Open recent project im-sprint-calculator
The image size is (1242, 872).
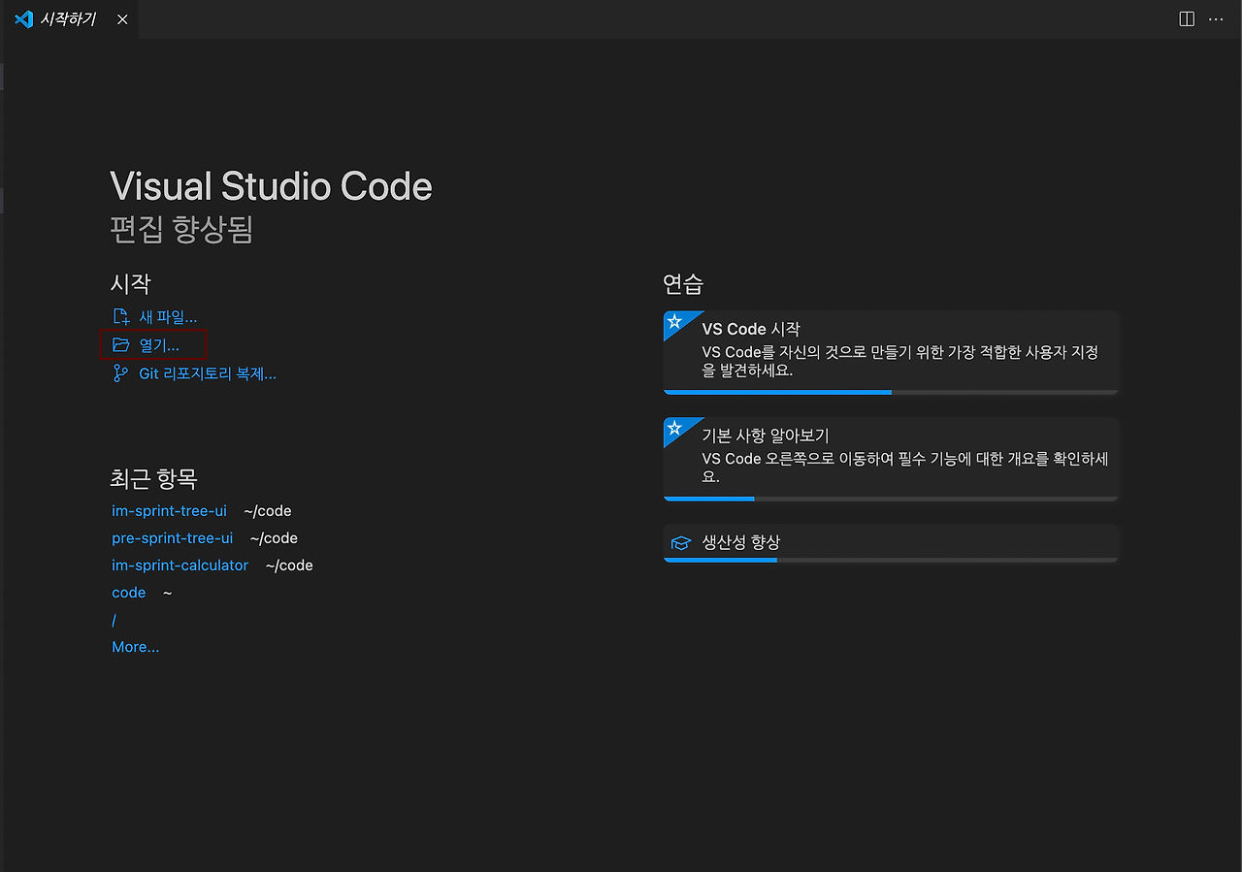180,565
